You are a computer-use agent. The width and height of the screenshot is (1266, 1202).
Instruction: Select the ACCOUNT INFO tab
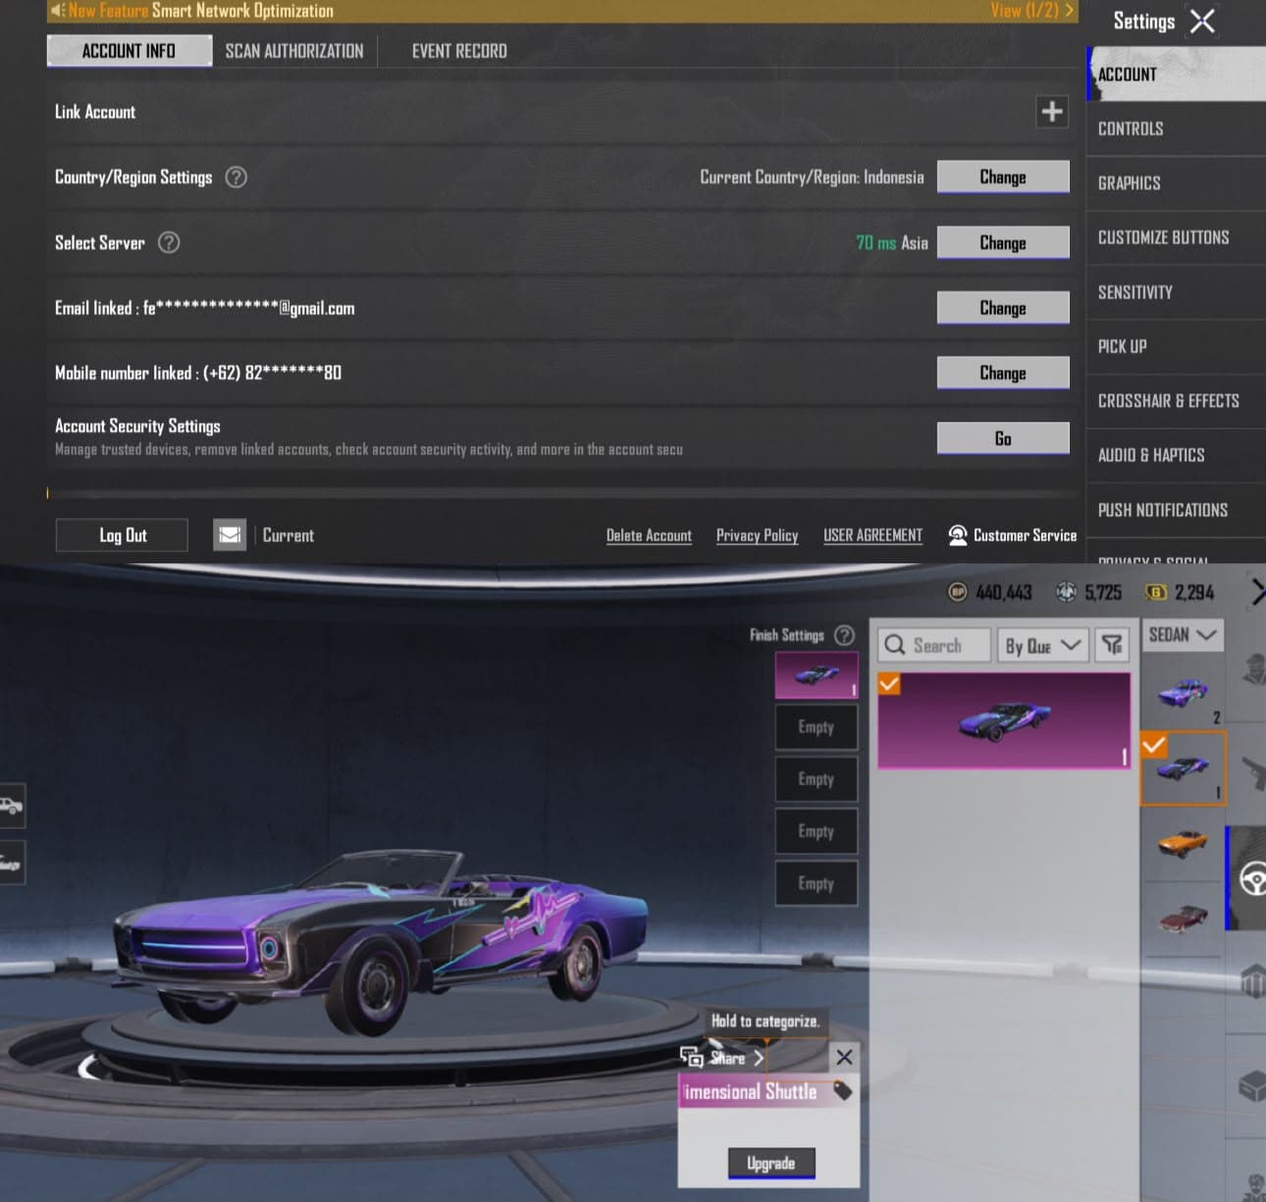point(129,51)
